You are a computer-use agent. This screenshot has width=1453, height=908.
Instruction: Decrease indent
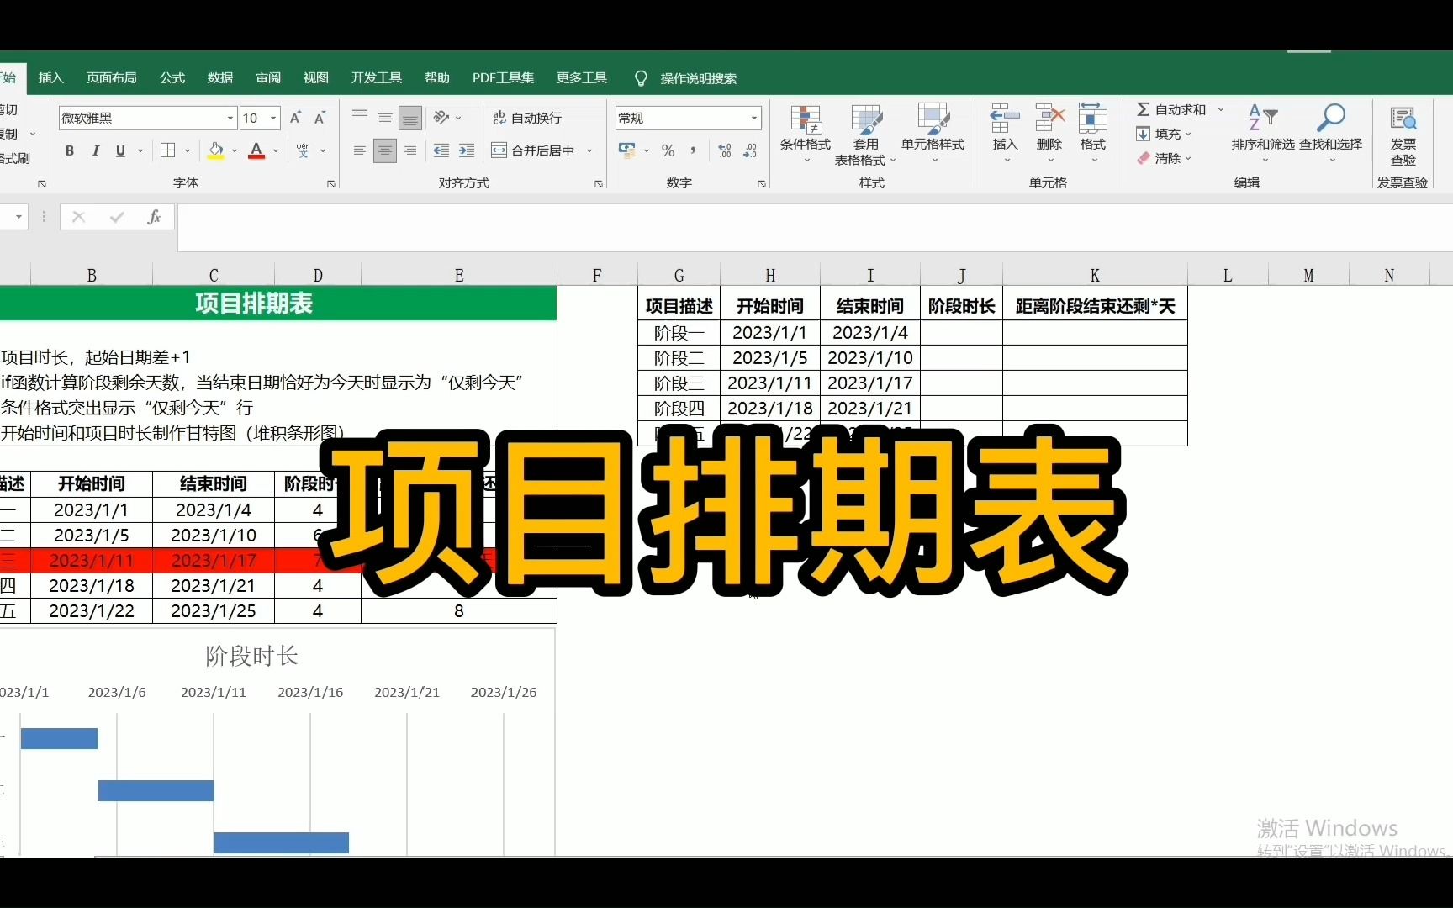click(441, 150)
